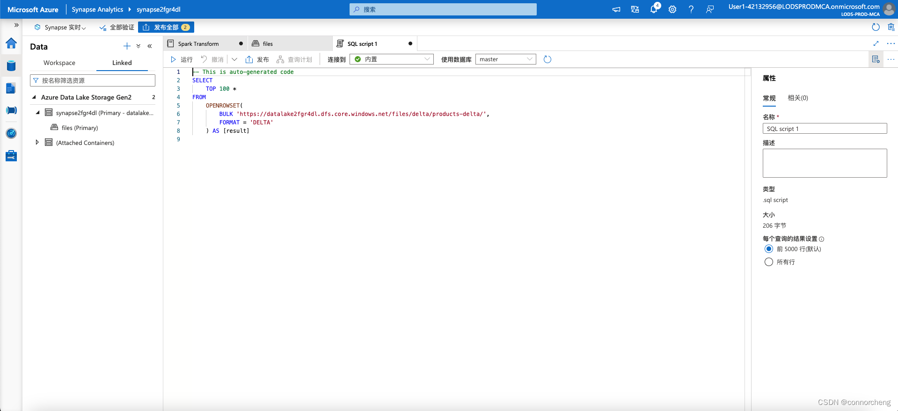
Task: Open the Home hub icon
Action: [x=11, y=43]
